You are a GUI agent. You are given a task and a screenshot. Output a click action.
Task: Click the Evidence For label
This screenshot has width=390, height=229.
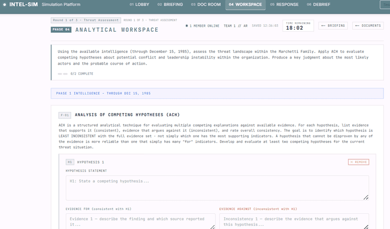pos(99,209)
